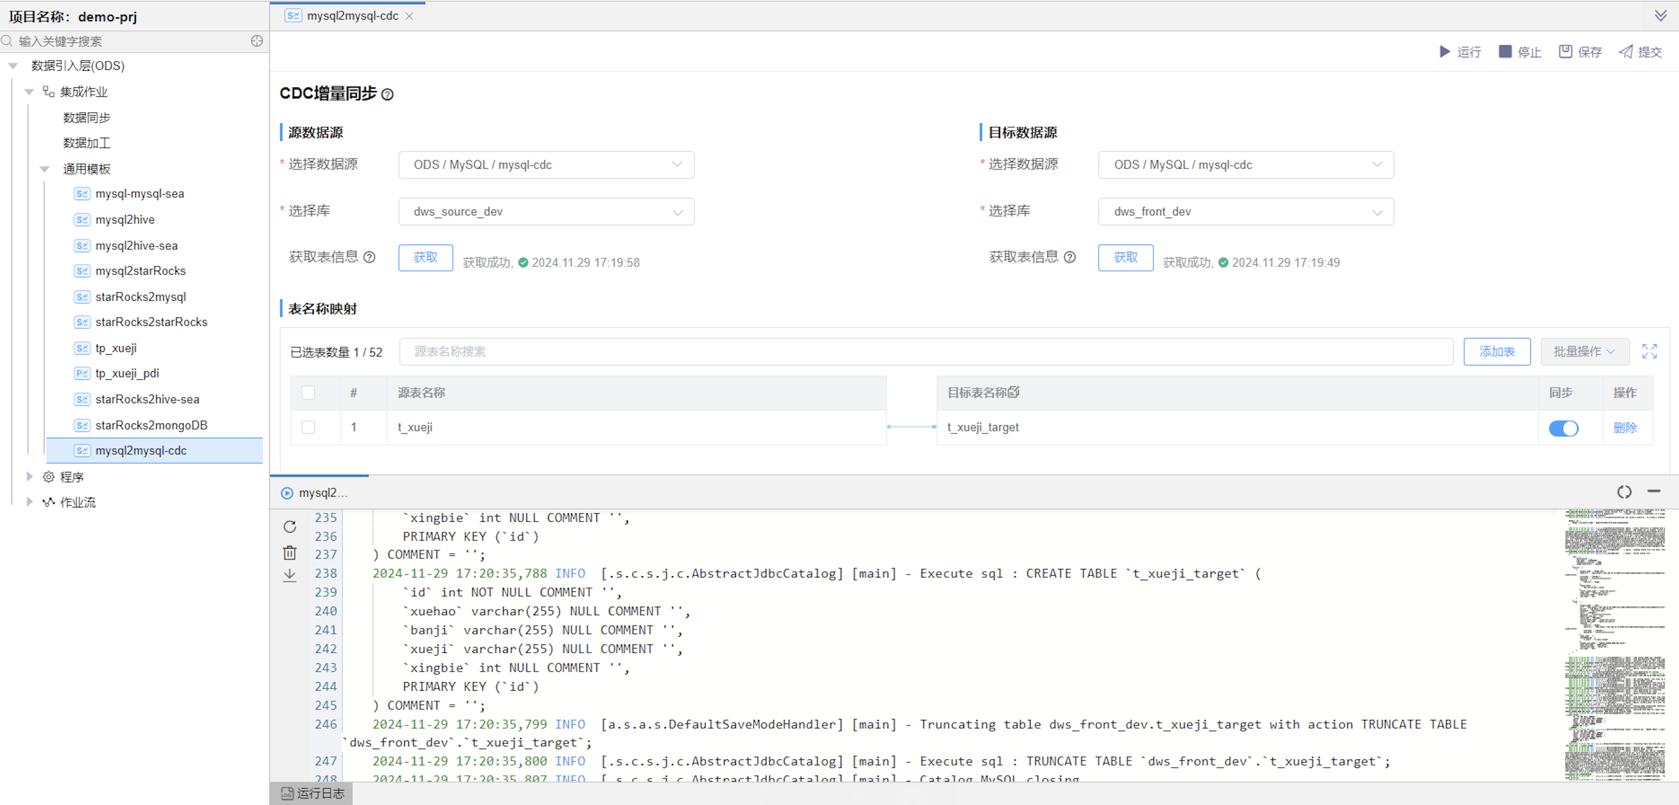
Task: Select the mysql2mysql-cdc editor tab
Action: [x=352, y=16]
